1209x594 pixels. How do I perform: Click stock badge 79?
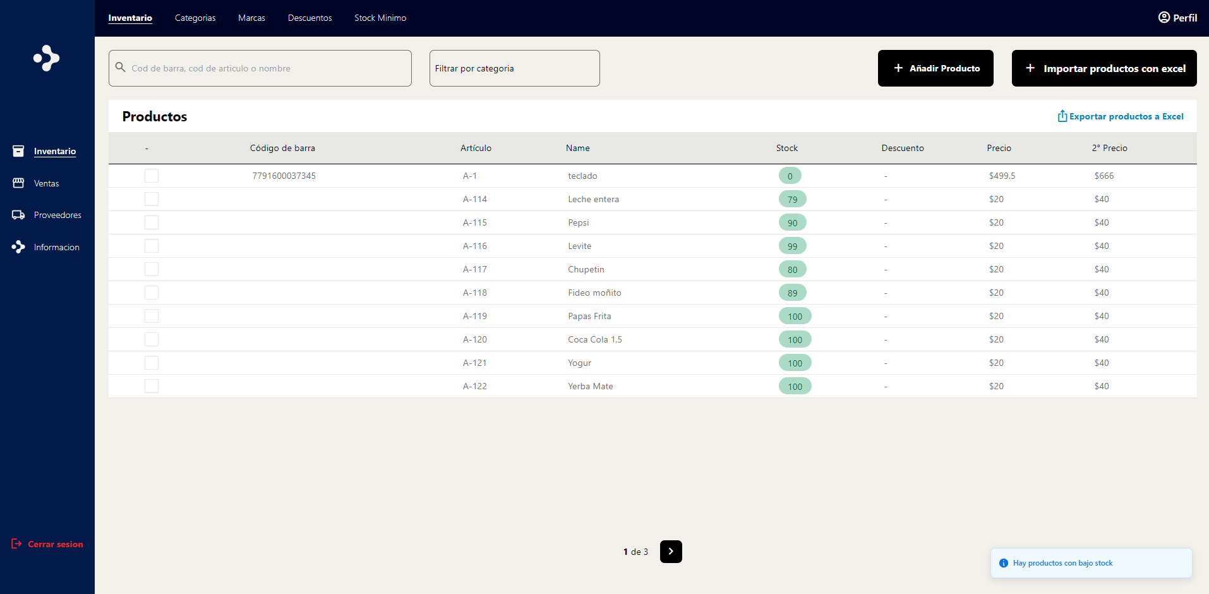pos(793,199)
